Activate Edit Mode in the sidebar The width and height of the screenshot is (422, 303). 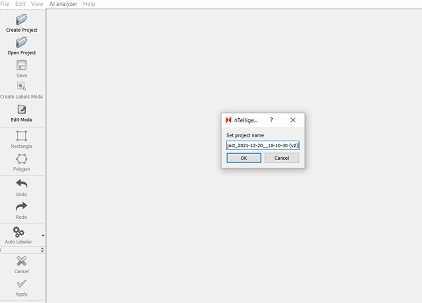pos(22,110)
